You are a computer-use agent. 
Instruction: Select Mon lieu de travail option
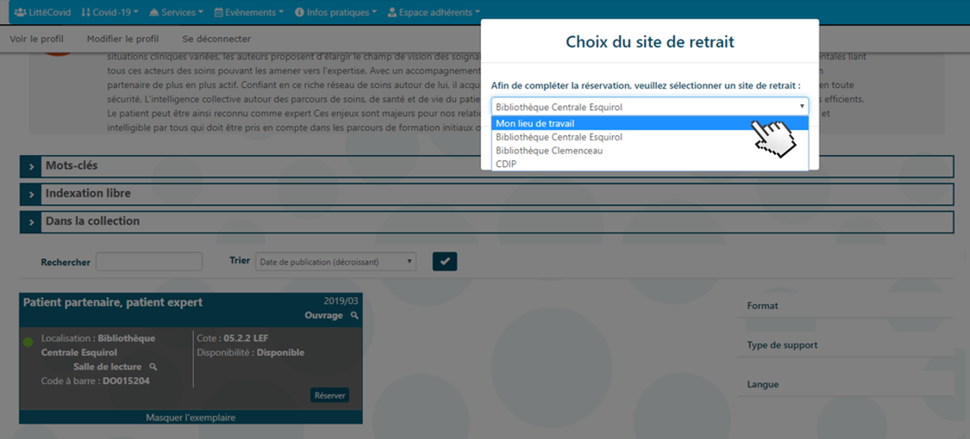pos(650,123)
